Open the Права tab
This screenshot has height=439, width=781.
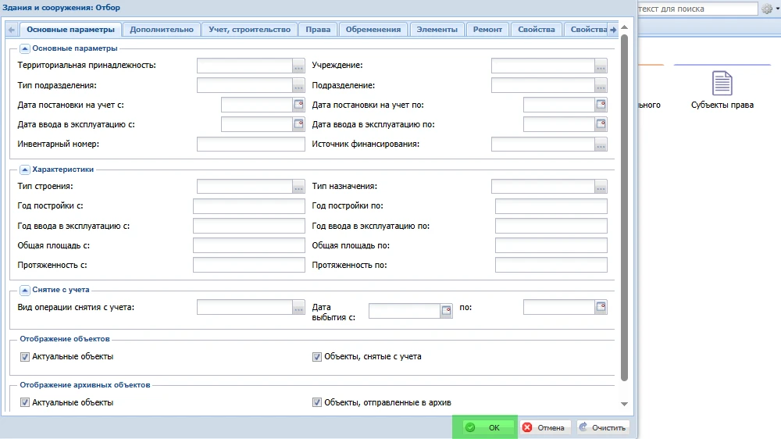click(318, 30)
